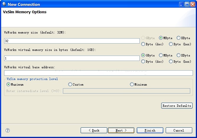Go Back to previous wizard page
This screenshot has height=138, width=197.
(x=94, y=130)
